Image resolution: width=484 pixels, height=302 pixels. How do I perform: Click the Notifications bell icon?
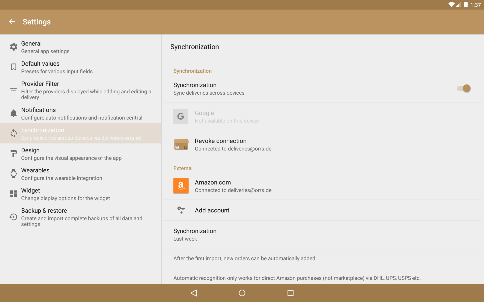(x=14, y=113)
